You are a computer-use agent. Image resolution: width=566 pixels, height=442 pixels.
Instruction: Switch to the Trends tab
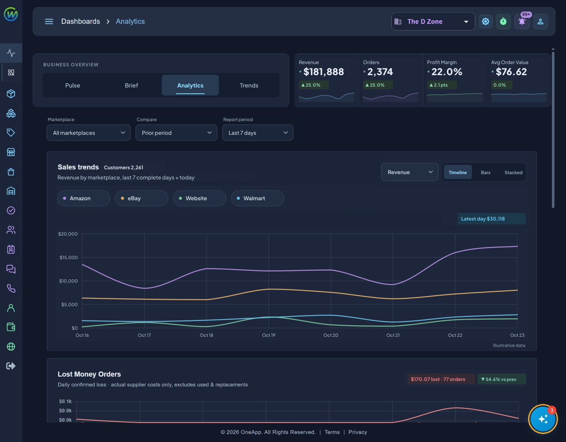coord(249,85)
